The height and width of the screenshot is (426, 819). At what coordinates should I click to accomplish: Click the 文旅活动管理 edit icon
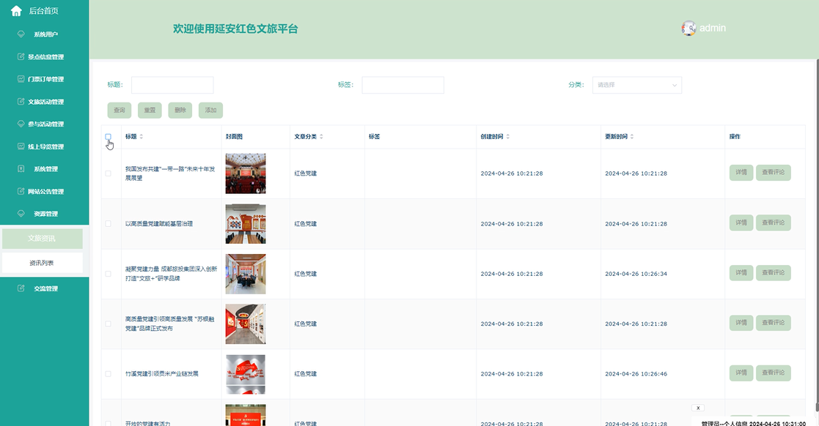click(21, 101)
